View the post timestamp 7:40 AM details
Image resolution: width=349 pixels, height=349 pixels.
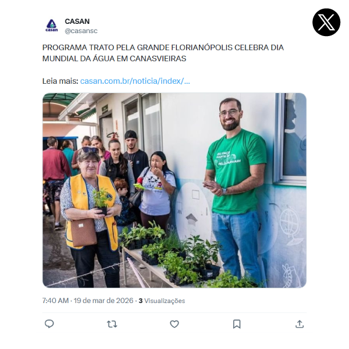[x=55, y=301]
